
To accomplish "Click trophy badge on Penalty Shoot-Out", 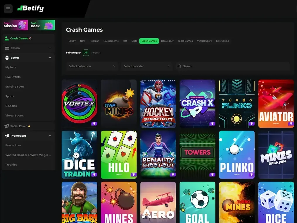I will (173, 174).
